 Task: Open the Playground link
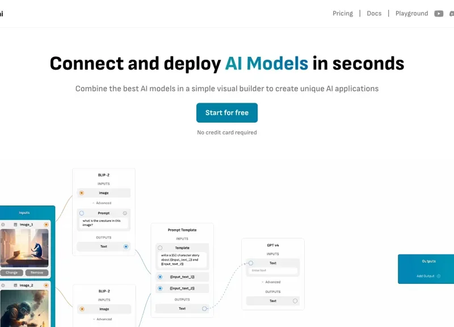tap(412, 14)
